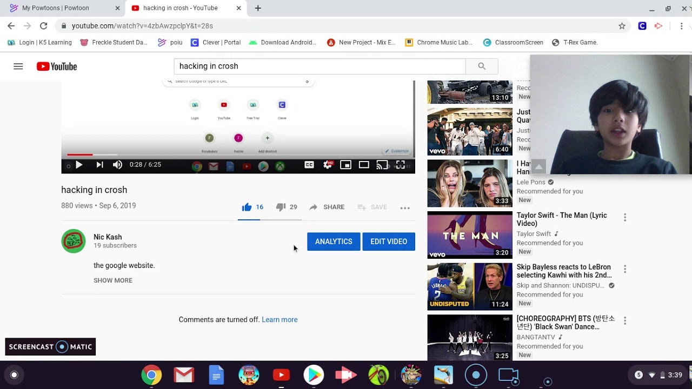Go to the YouTube home logo
The height and width of the screenshot is (389, 692).
click(x=57, y=66)
